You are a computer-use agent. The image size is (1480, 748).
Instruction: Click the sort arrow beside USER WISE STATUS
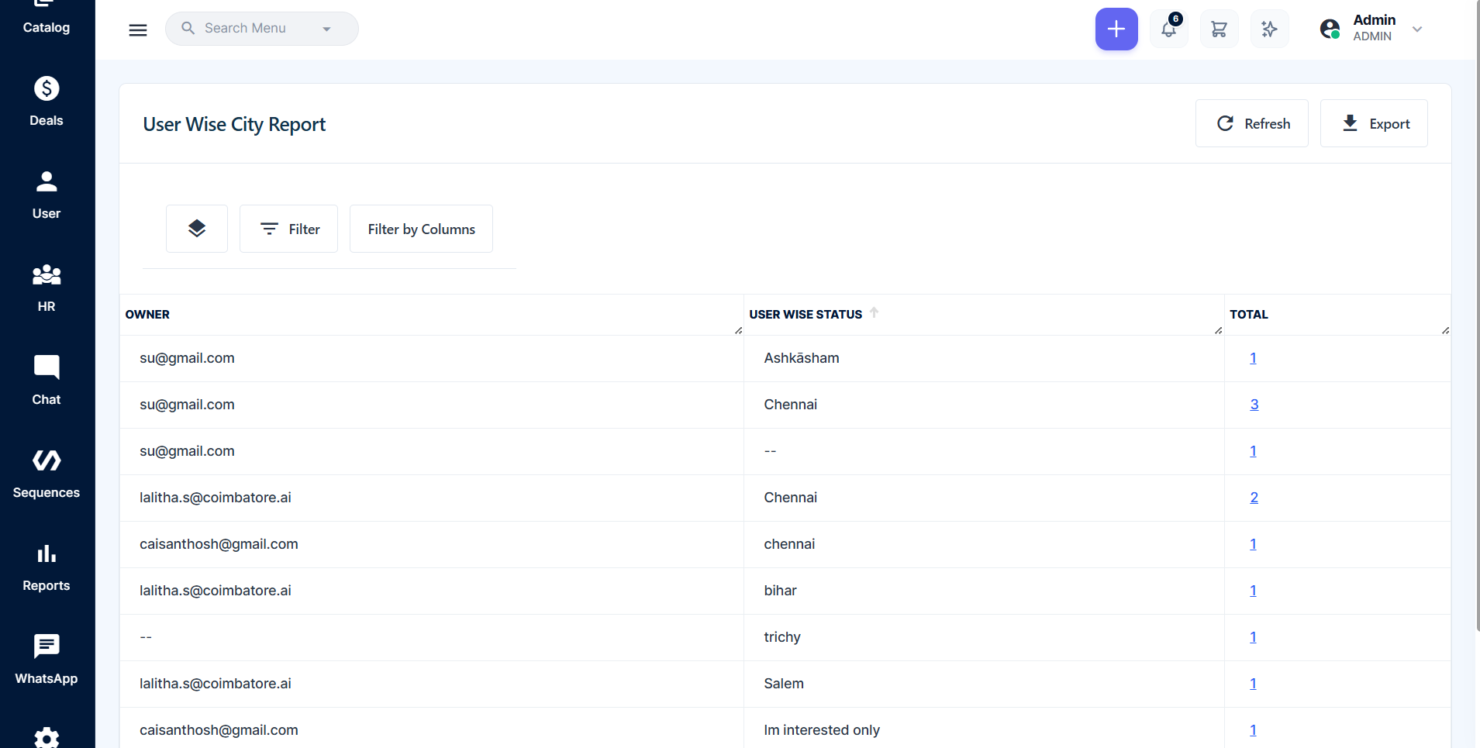(x=874, y=312)
